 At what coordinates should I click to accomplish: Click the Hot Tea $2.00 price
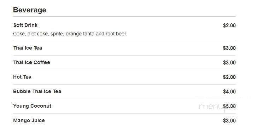[229, 77]
